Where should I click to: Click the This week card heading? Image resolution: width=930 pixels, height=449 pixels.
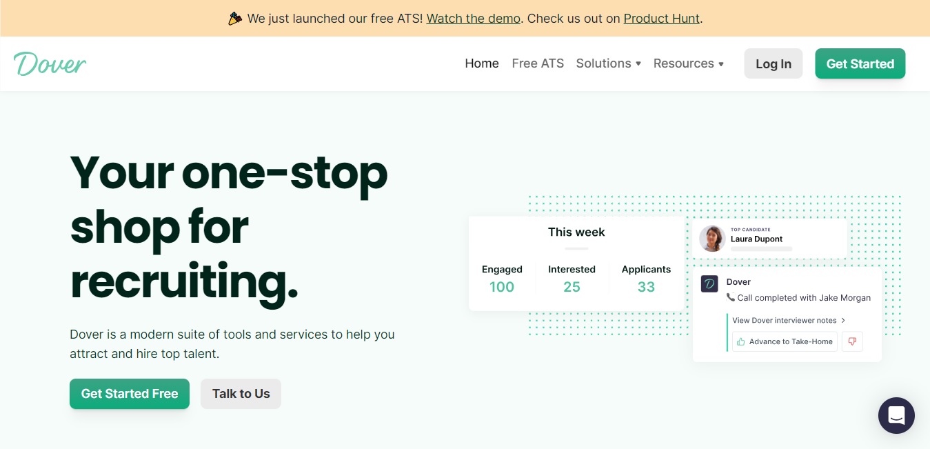(576, 232)
